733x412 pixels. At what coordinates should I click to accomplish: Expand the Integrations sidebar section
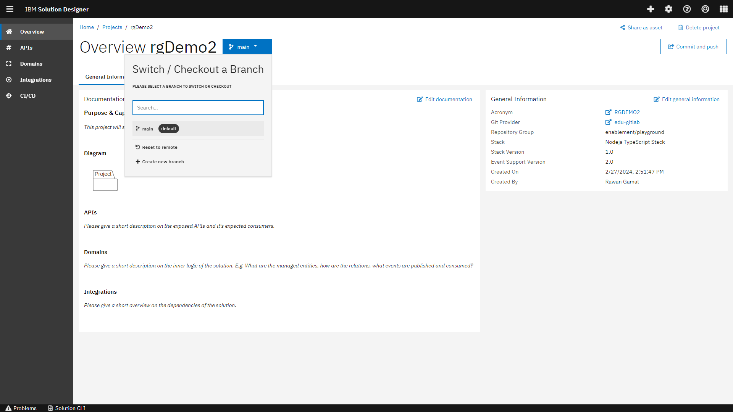tap(36, 79)
